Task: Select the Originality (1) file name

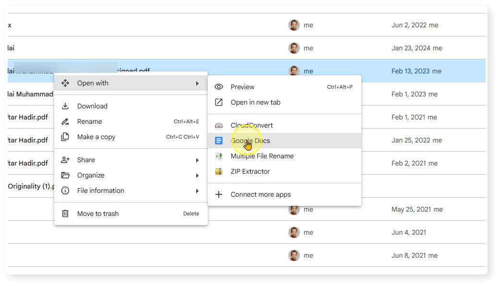Action: pos(31,186)
